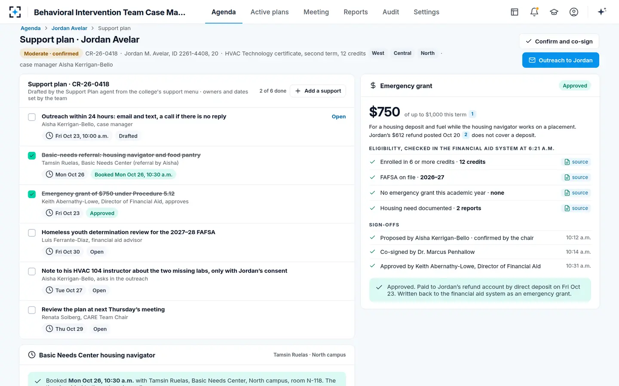Switch to the Agenda tab
This screenshot has height=386, width=619.
tap(224, 12)
